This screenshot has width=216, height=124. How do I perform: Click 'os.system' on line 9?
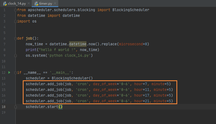coord(36,55)
